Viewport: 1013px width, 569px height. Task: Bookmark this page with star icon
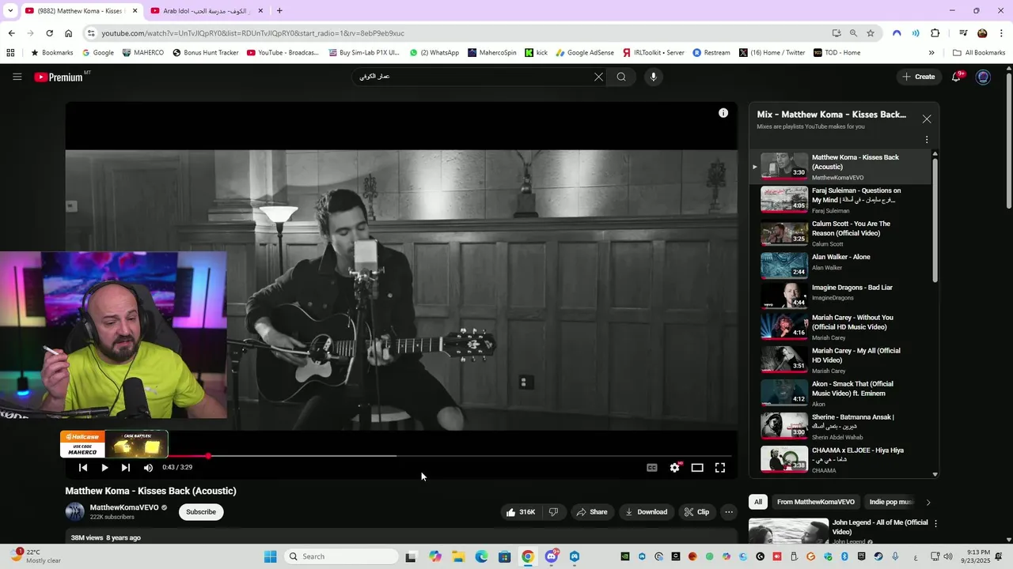(871, 33)
